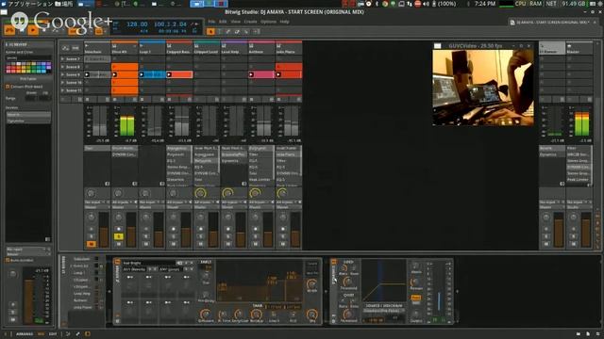
Task: Click the Diffusion knob in the reverb device
Action: [206, 314]
